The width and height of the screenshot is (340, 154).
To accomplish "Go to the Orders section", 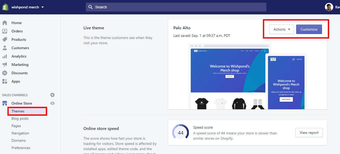I will (17, 31).
